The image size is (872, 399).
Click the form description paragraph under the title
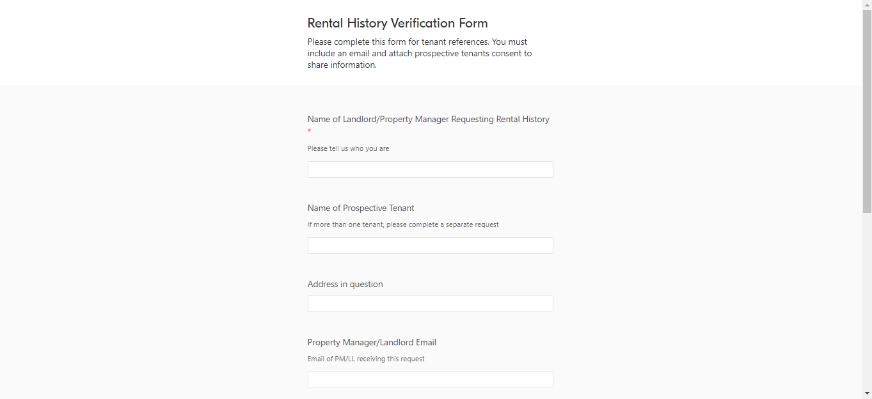pos(419,54)
